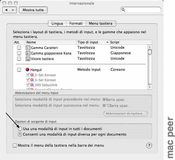Go forward with the right arrow button

[x=13, y=10]
